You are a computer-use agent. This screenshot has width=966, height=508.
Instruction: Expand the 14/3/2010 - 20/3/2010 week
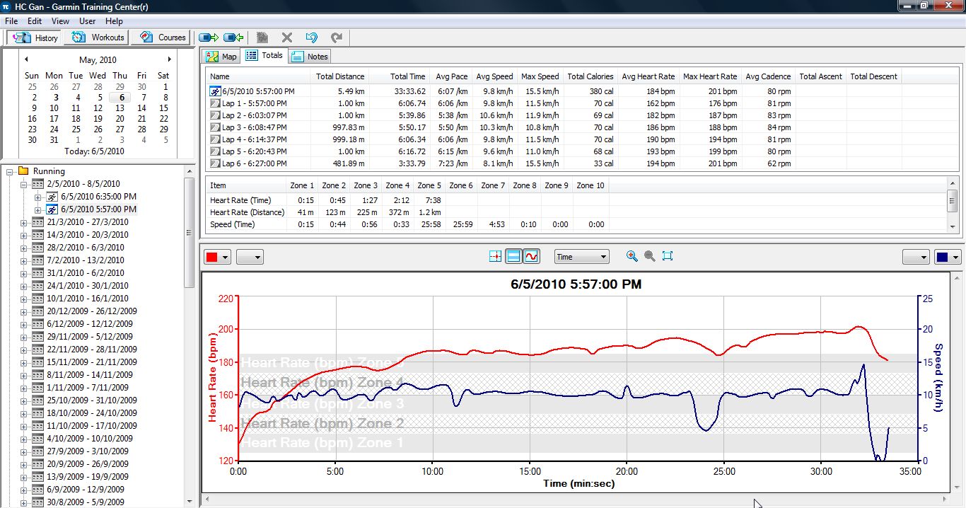tap(23, 235)
